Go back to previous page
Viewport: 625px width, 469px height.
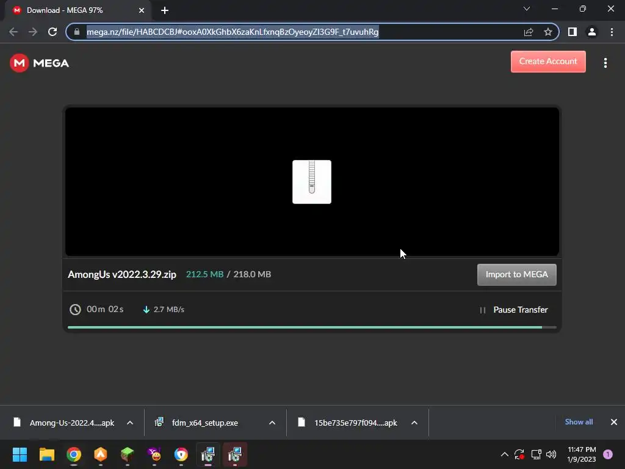click(x=13, y=32)
